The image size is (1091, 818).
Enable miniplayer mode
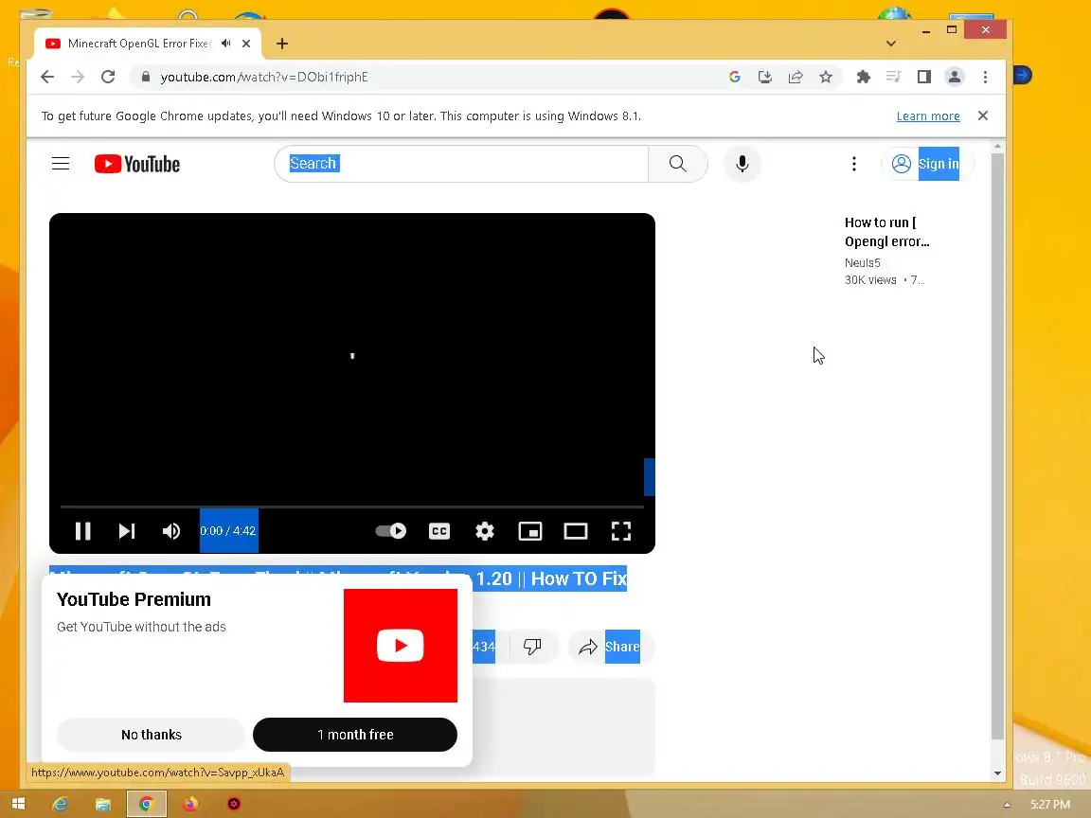coord(530,531)
